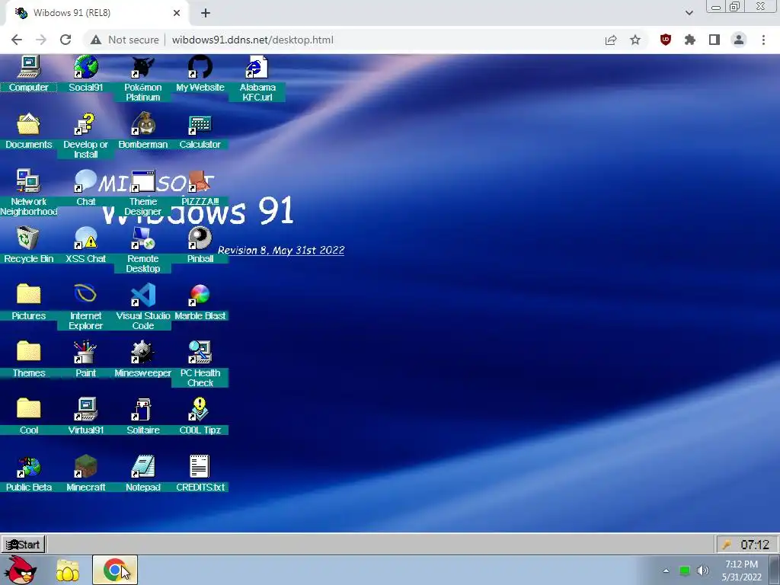The image size is (780, 585).
Task: Click the Not secure site info
Action: point(124,40)
